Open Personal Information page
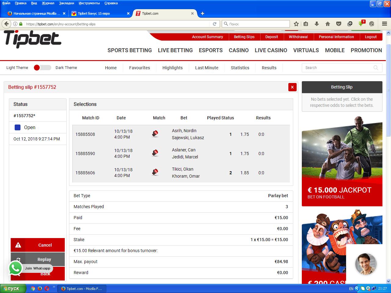 tap(336, 37)
